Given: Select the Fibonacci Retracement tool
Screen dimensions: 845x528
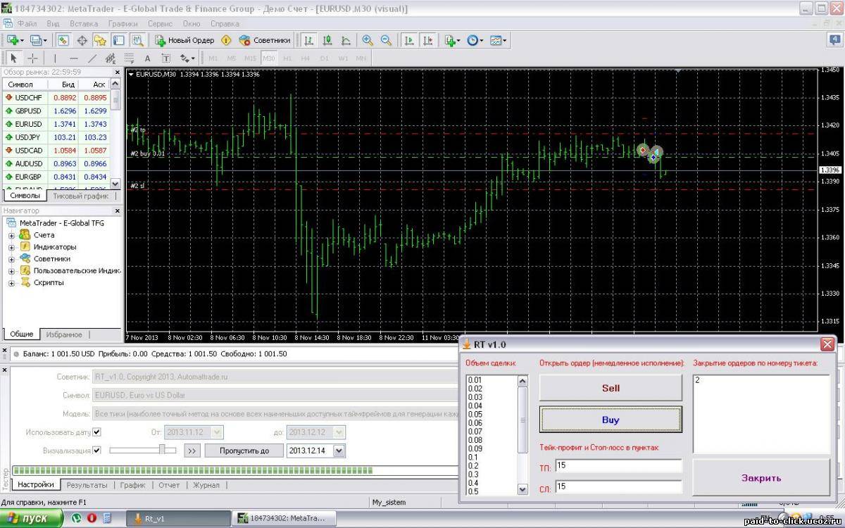Looking at the screenshot, I should 129,58.
